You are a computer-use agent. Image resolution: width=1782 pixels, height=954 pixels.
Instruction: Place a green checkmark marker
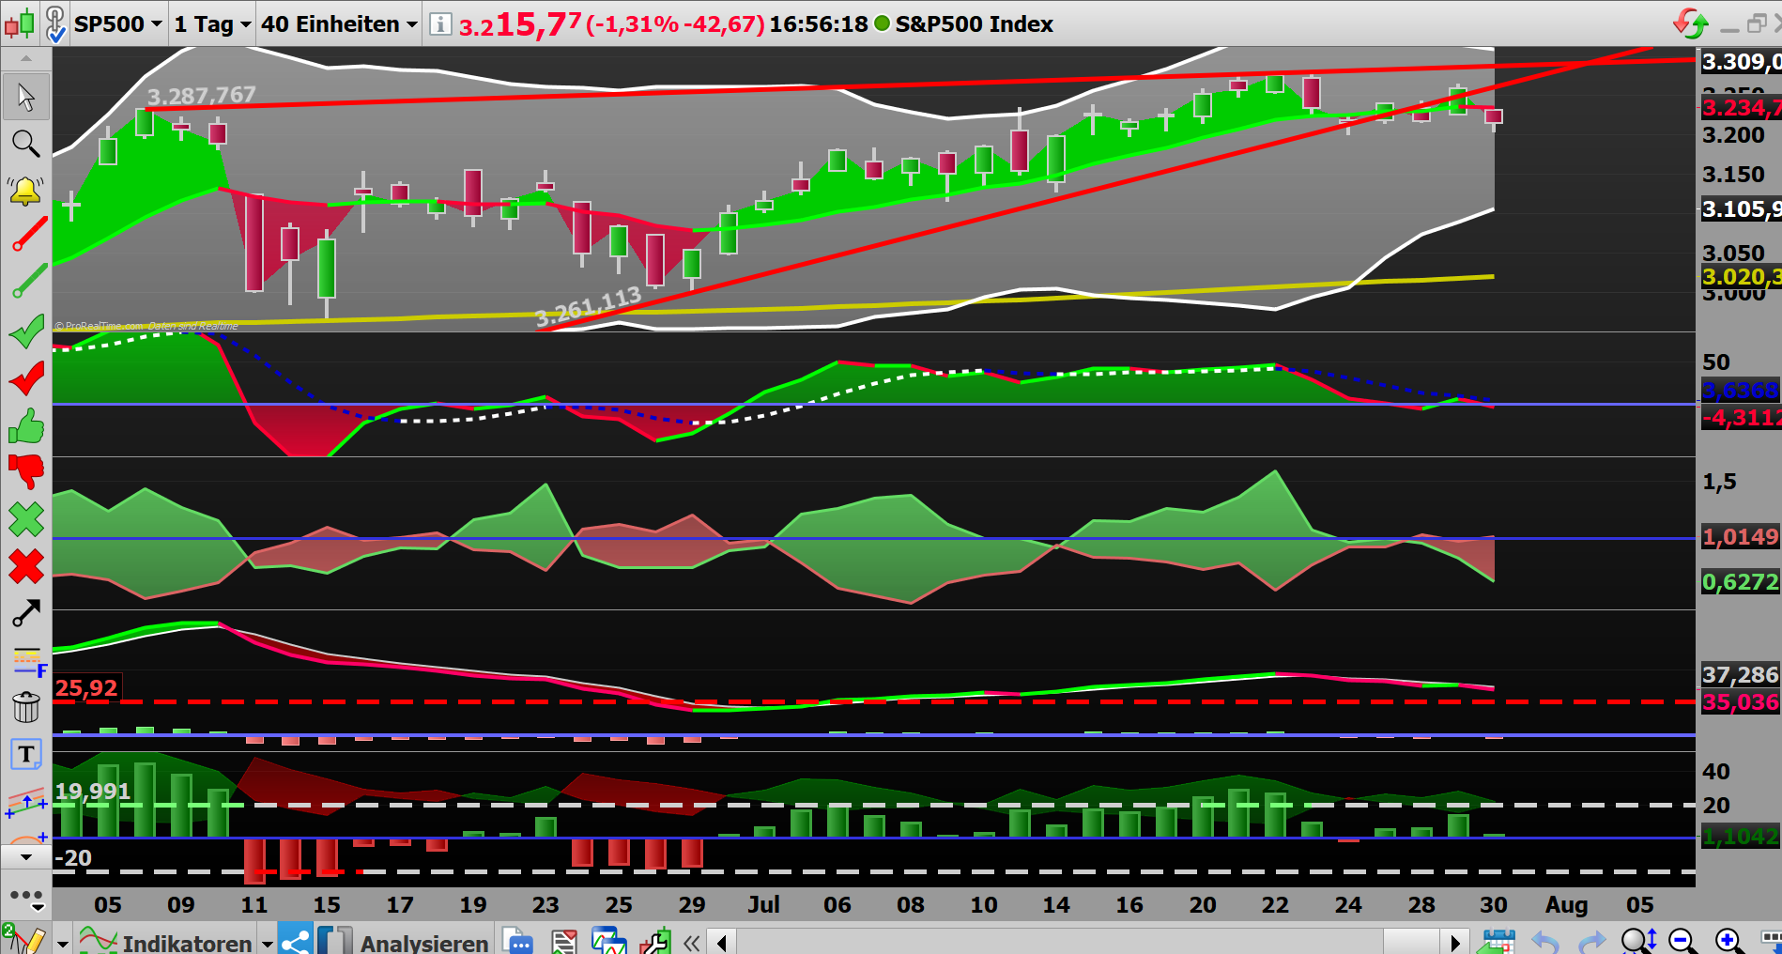(x=26, y=331)
